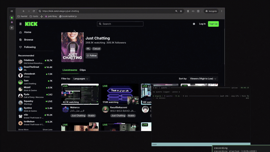This screenshot has height=152, width=270.
Task: Click Just Chatting tag under RaoufBelkacemi
Action: coord(118,116)
